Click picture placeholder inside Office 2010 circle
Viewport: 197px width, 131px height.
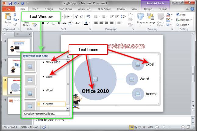pos(95,79)
